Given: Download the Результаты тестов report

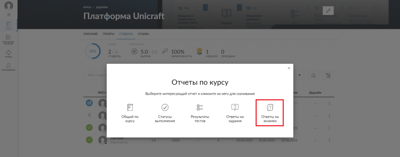Looking at the screenshot, I should [x=200, y=113].
